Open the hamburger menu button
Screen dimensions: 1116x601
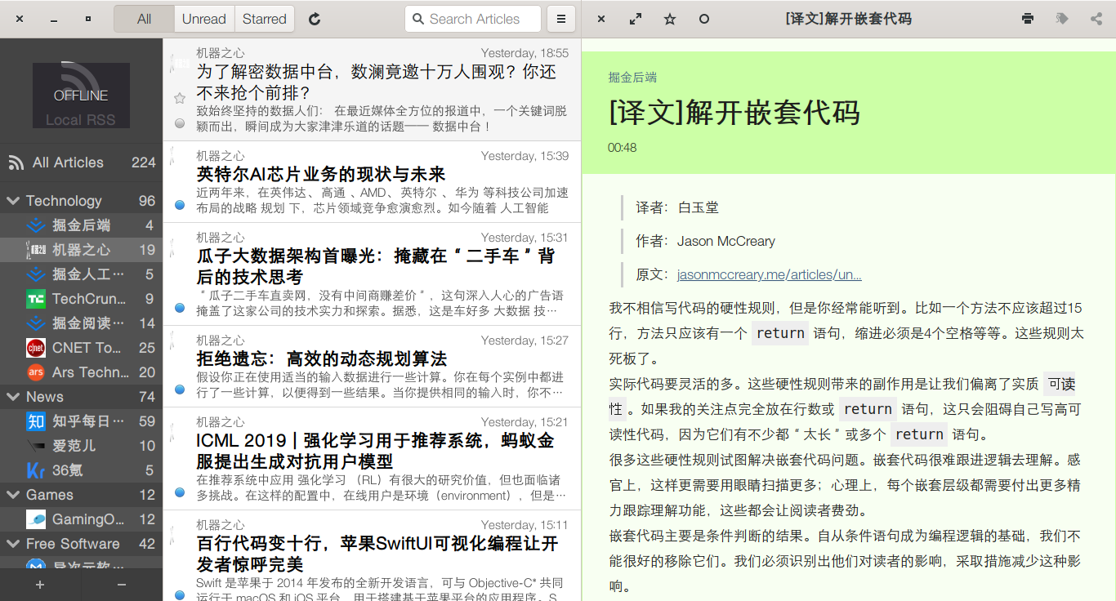560,19
